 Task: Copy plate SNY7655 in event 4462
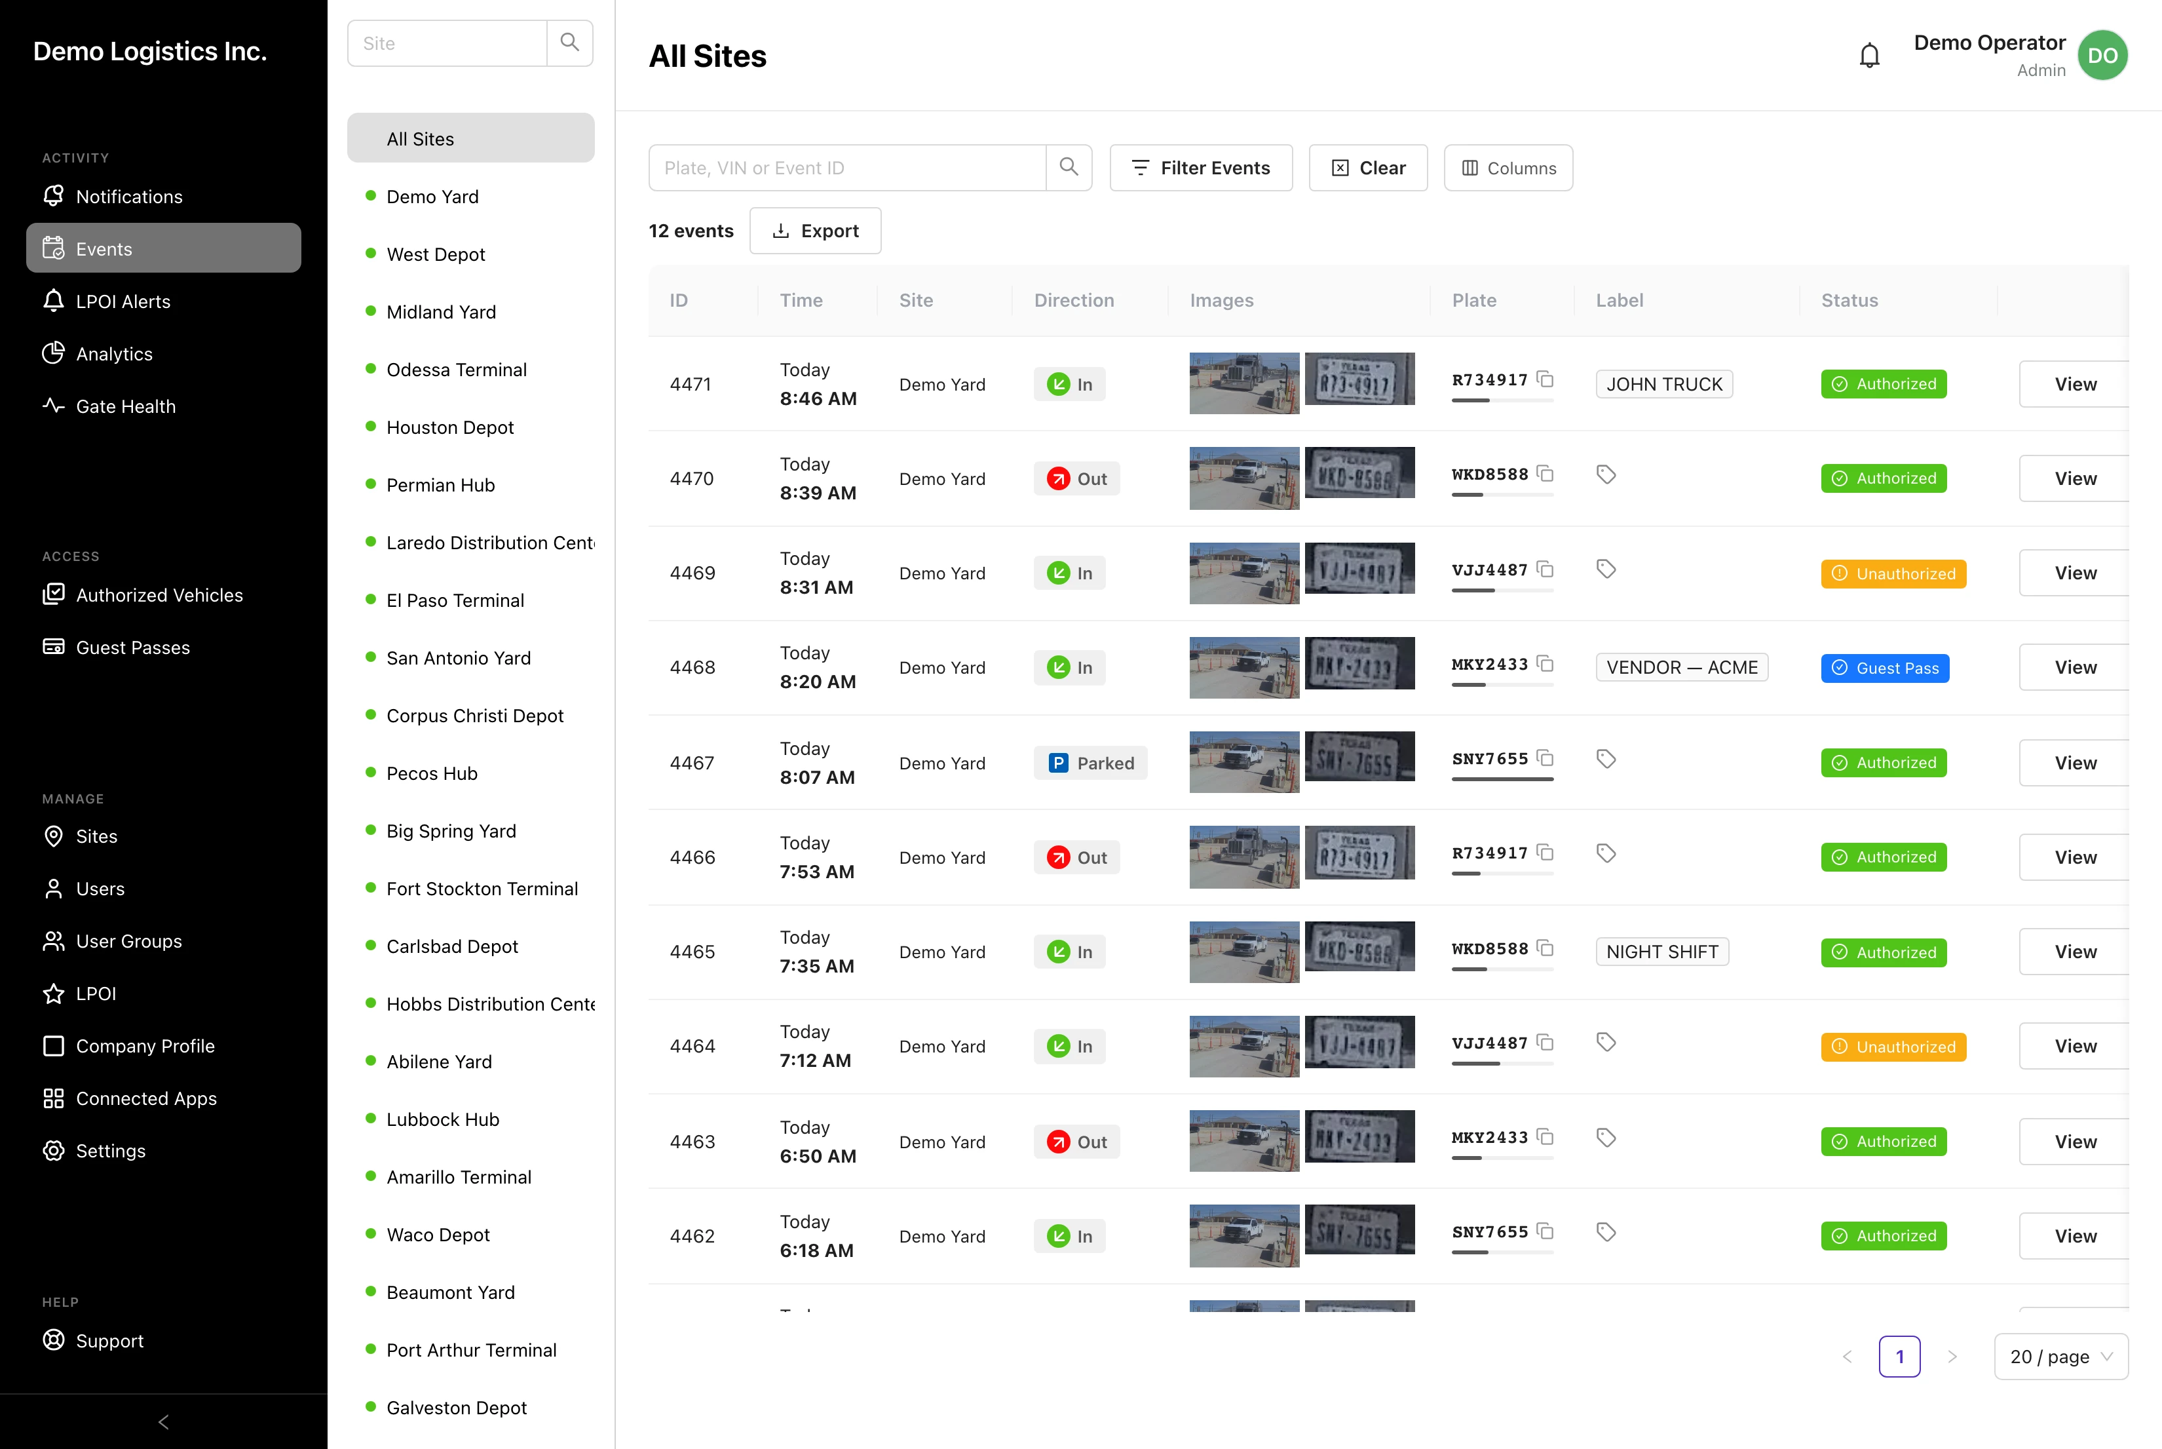1545,1231
